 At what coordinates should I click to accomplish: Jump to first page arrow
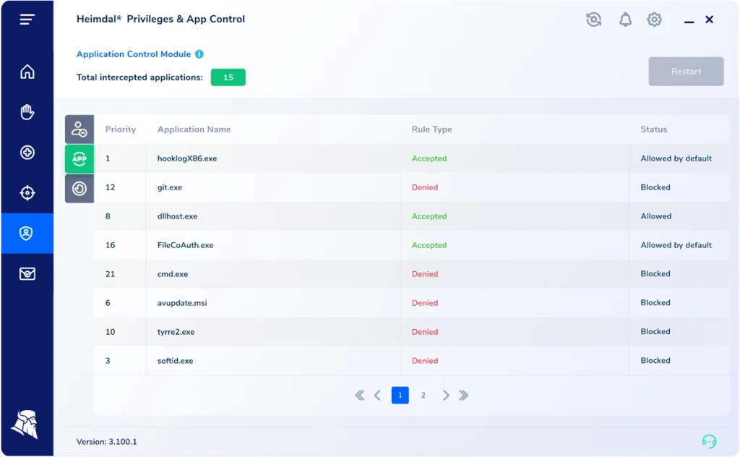coord(359,396)
